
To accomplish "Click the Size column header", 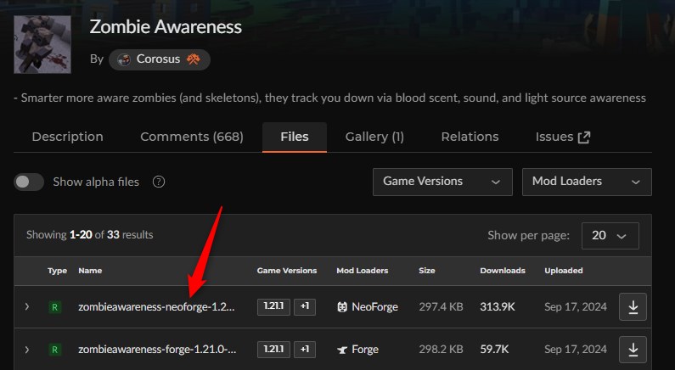I will pyautogui.click(x=426, y=271).
